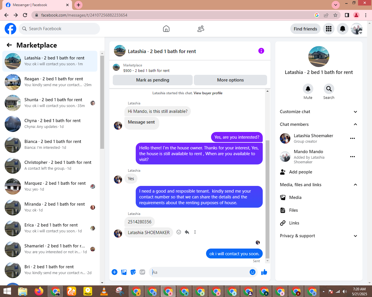Screen dimensions: 372x297
Task: Click the Search Facebook field
Action: (60, 29)
